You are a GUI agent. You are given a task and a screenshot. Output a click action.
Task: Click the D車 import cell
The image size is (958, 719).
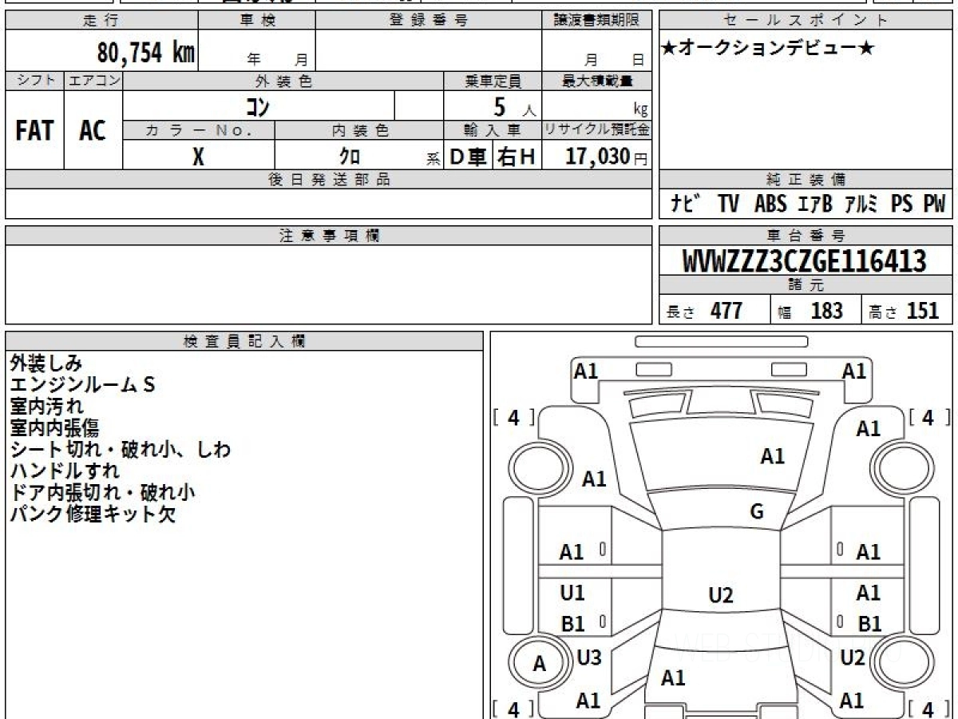coord(468,157)
